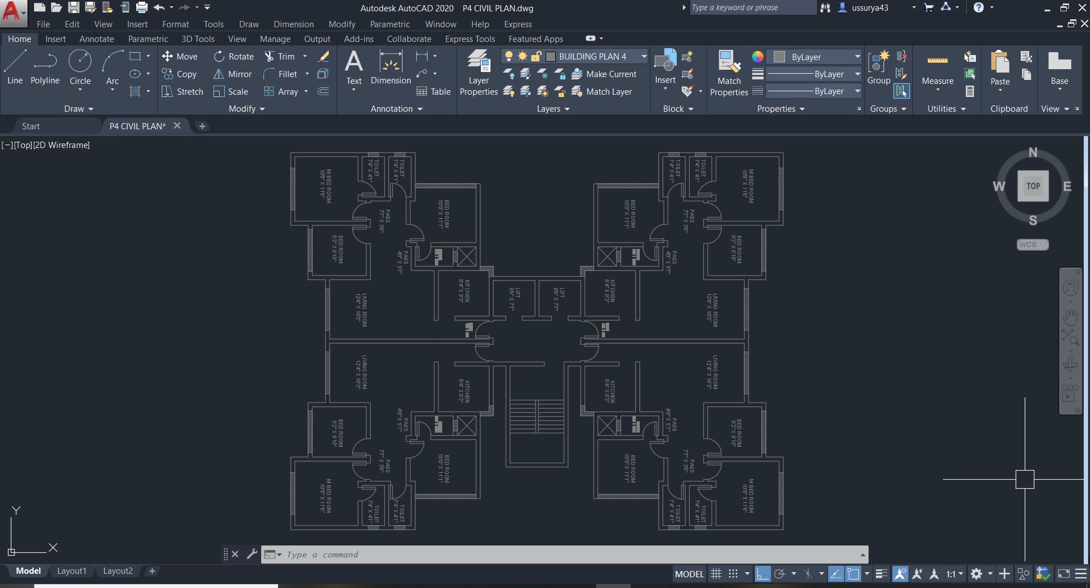Click the Measure tool
The image size is (1090, 588).
(937, 67)
